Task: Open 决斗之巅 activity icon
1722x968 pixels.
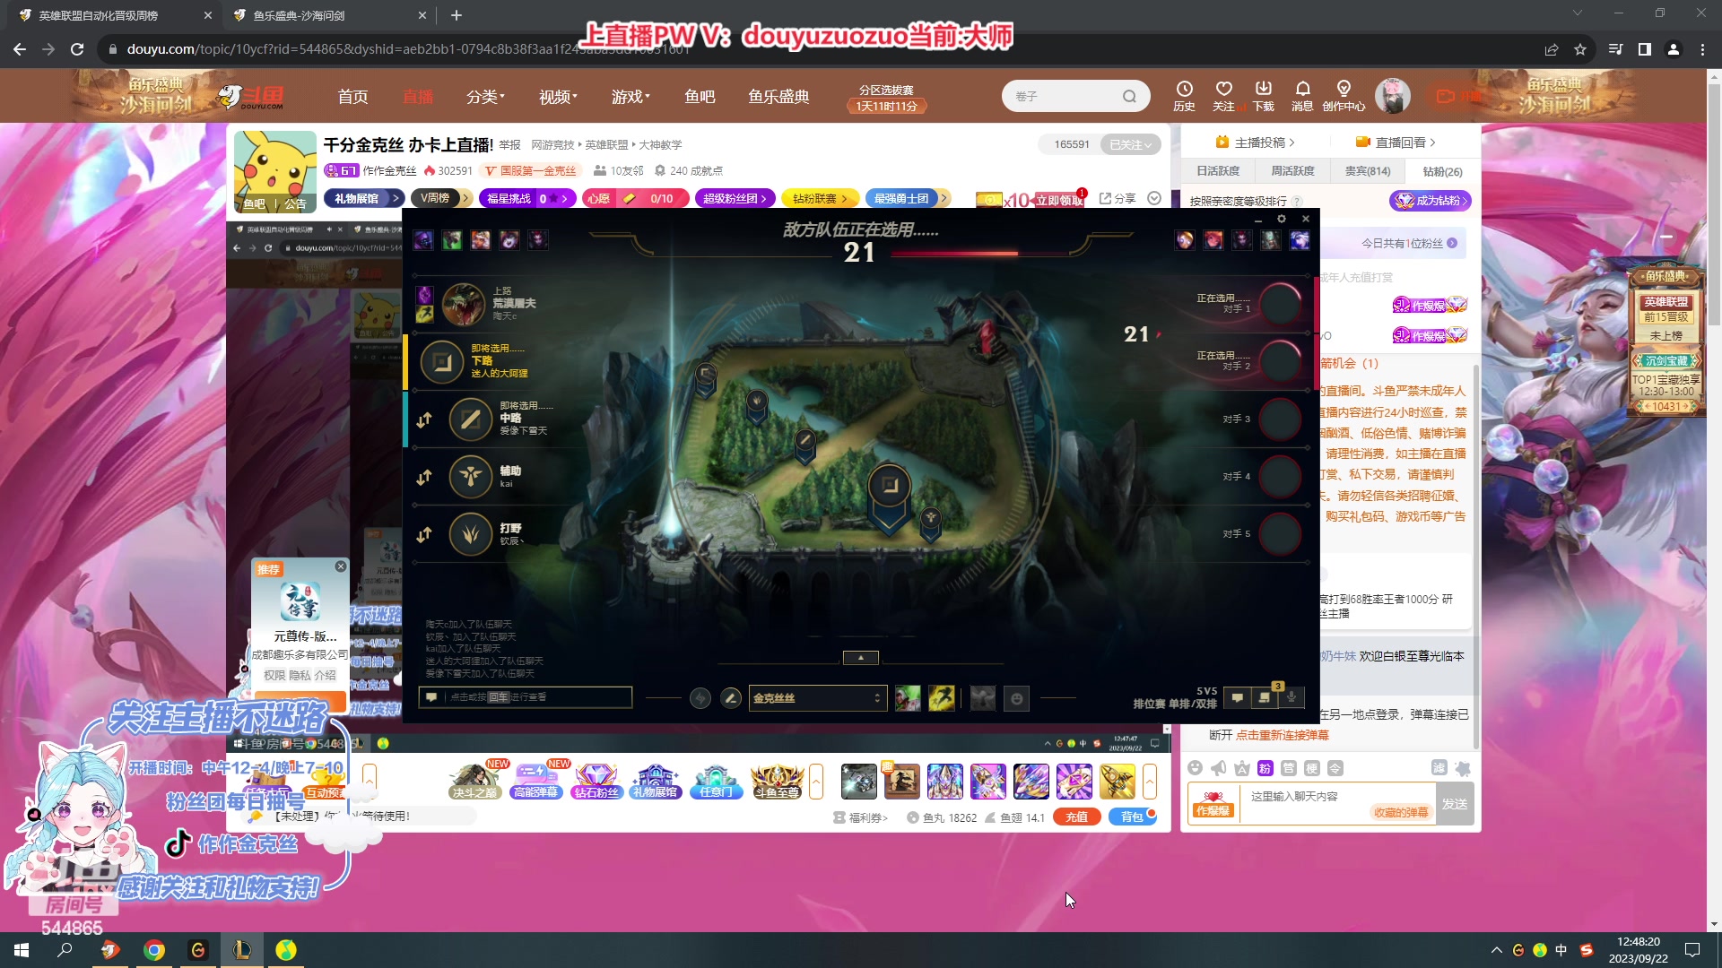Action: pyautogui.click(x=474, y=781)
